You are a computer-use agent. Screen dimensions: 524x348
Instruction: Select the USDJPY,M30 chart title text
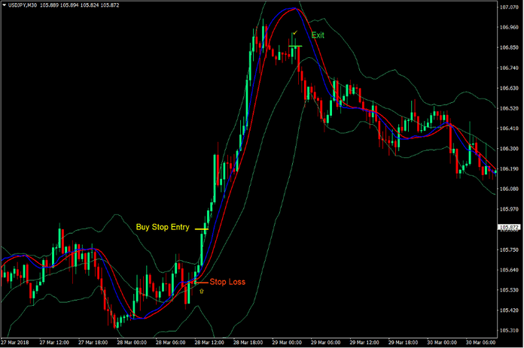[x=22, y=5]
